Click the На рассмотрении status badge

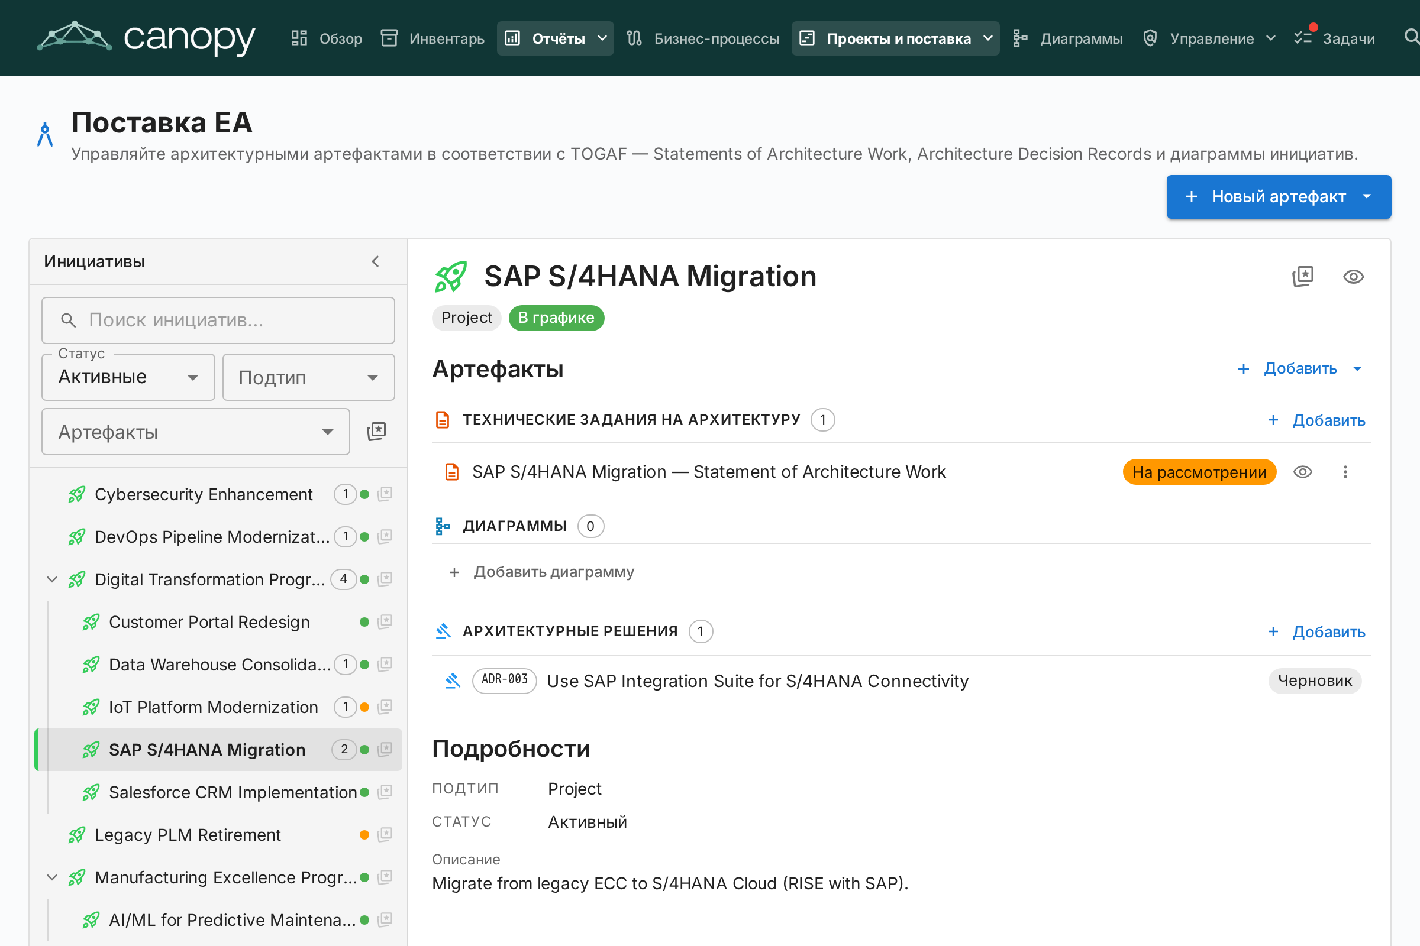pos(1199,472)
